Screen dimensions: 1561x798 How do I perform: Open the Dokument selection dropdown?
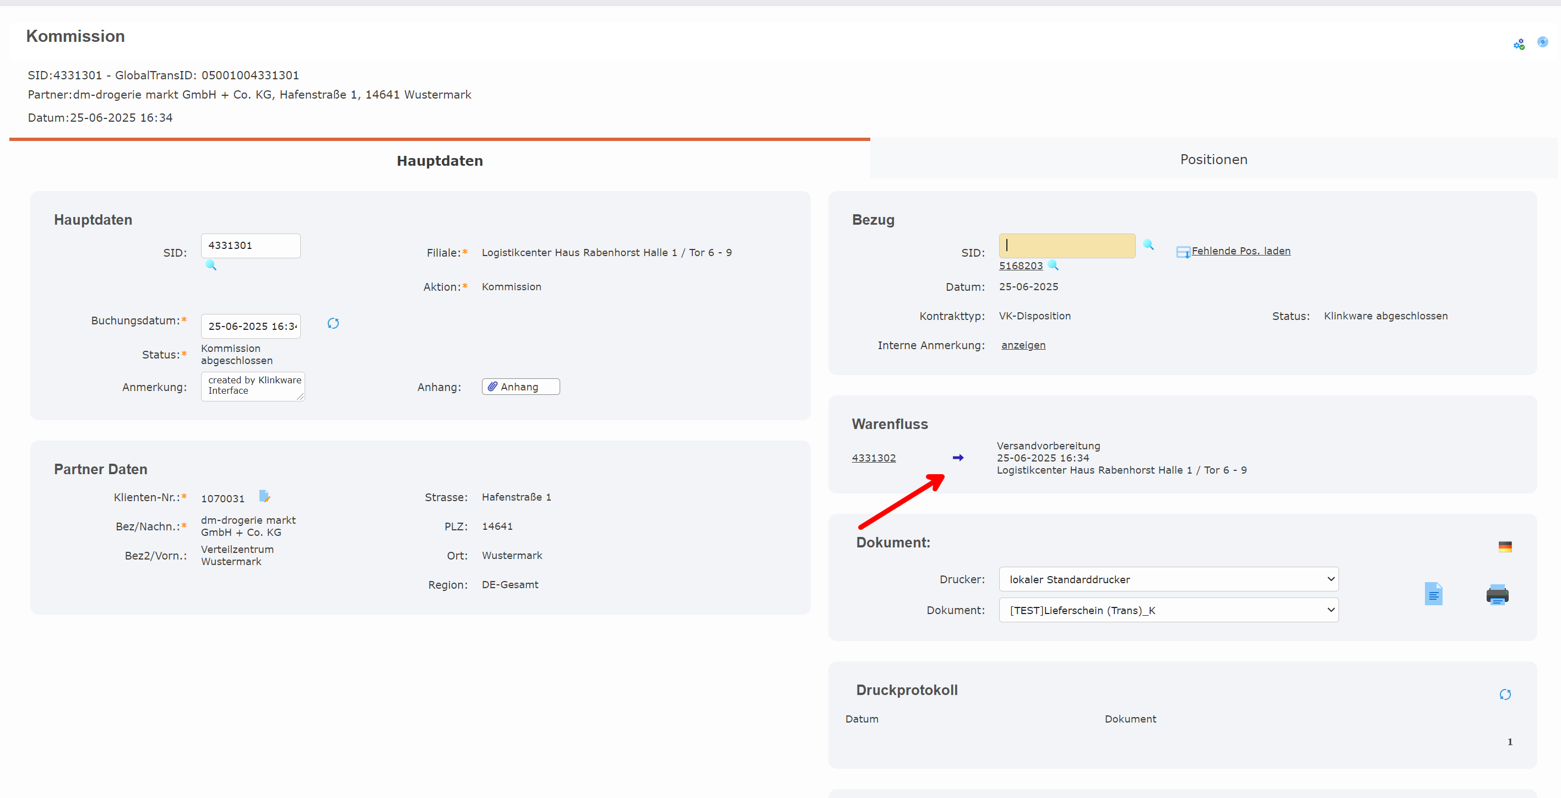tap(1168, 610)
